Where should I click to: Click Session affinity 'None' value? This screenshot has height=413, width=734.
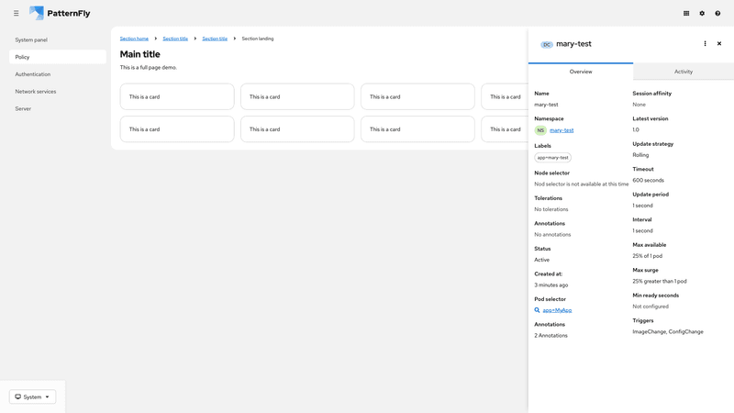[x=639, y=105]
